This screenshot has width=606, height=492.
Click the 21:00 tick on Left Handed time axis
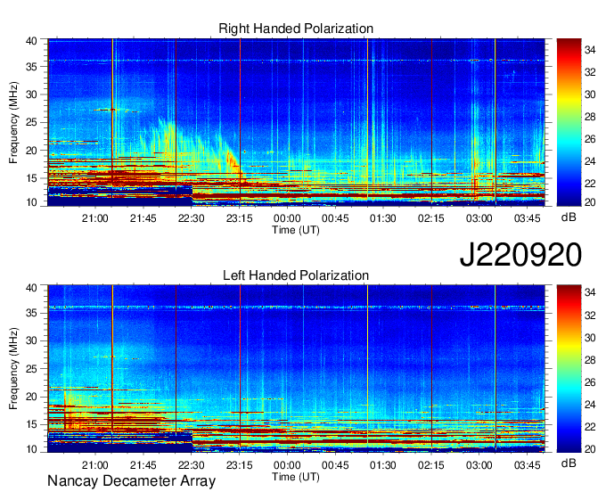point(95,465)
